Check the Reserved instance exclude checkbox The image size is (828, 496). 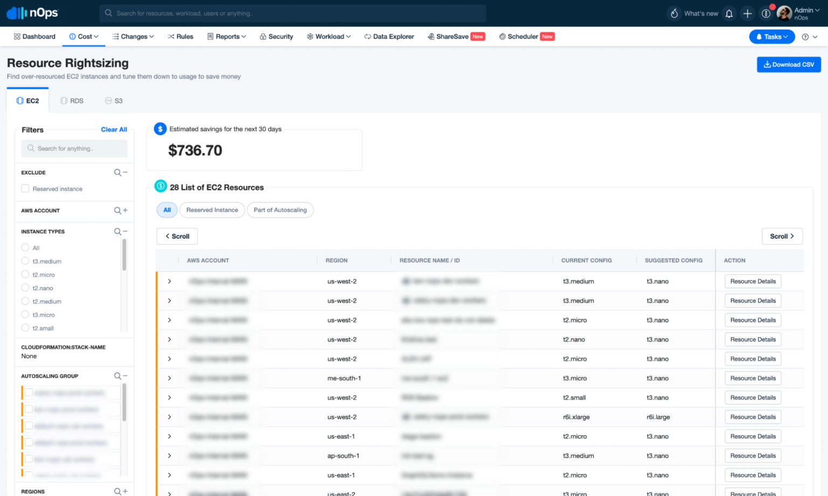[x=25, y=188]
